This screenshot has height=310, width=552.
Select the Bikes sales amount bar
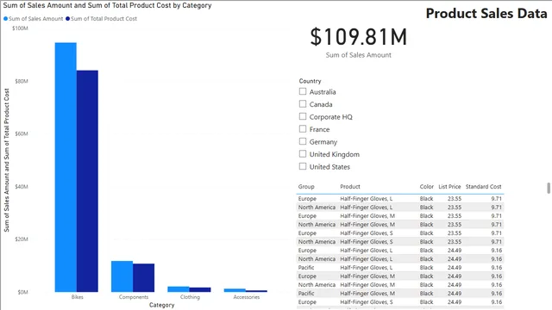pos(66,167)
